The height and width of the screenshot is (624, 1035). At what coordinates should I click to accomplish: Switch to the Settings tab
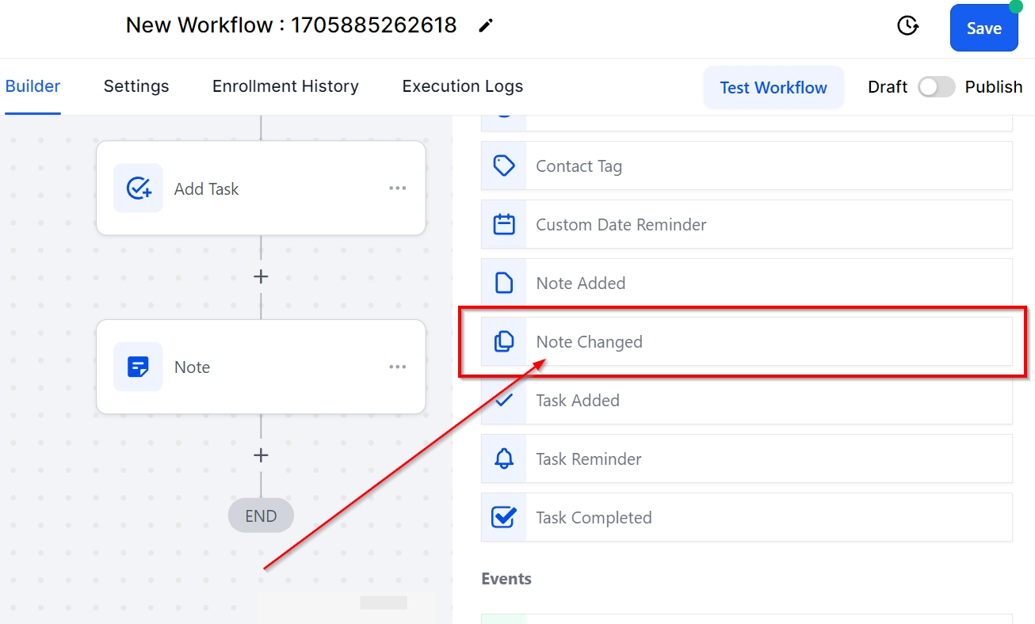(136, 86)
